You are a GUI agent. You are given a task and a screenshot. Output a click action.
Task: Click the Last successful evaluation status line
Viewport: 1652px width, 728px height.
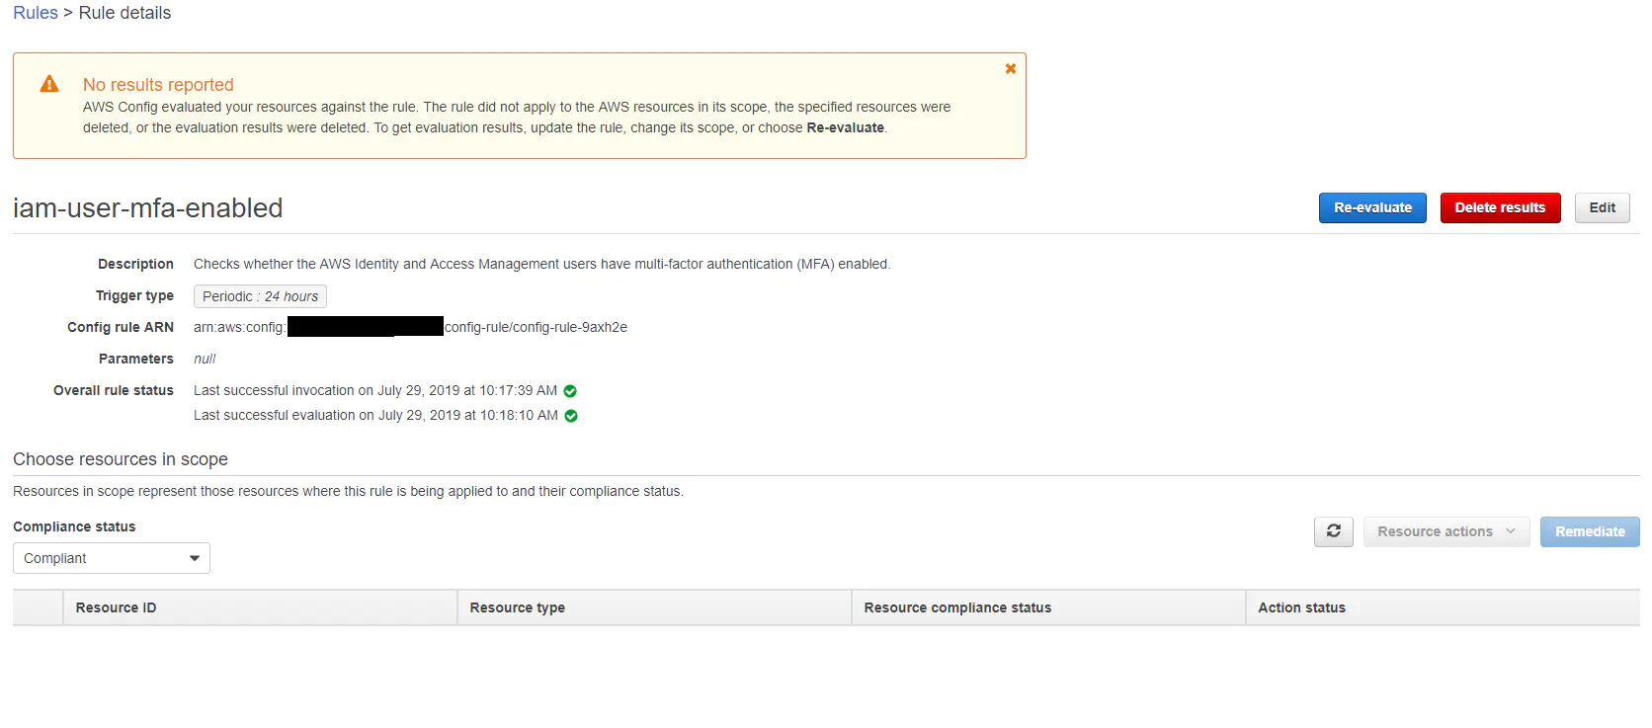tap(375, 415)
